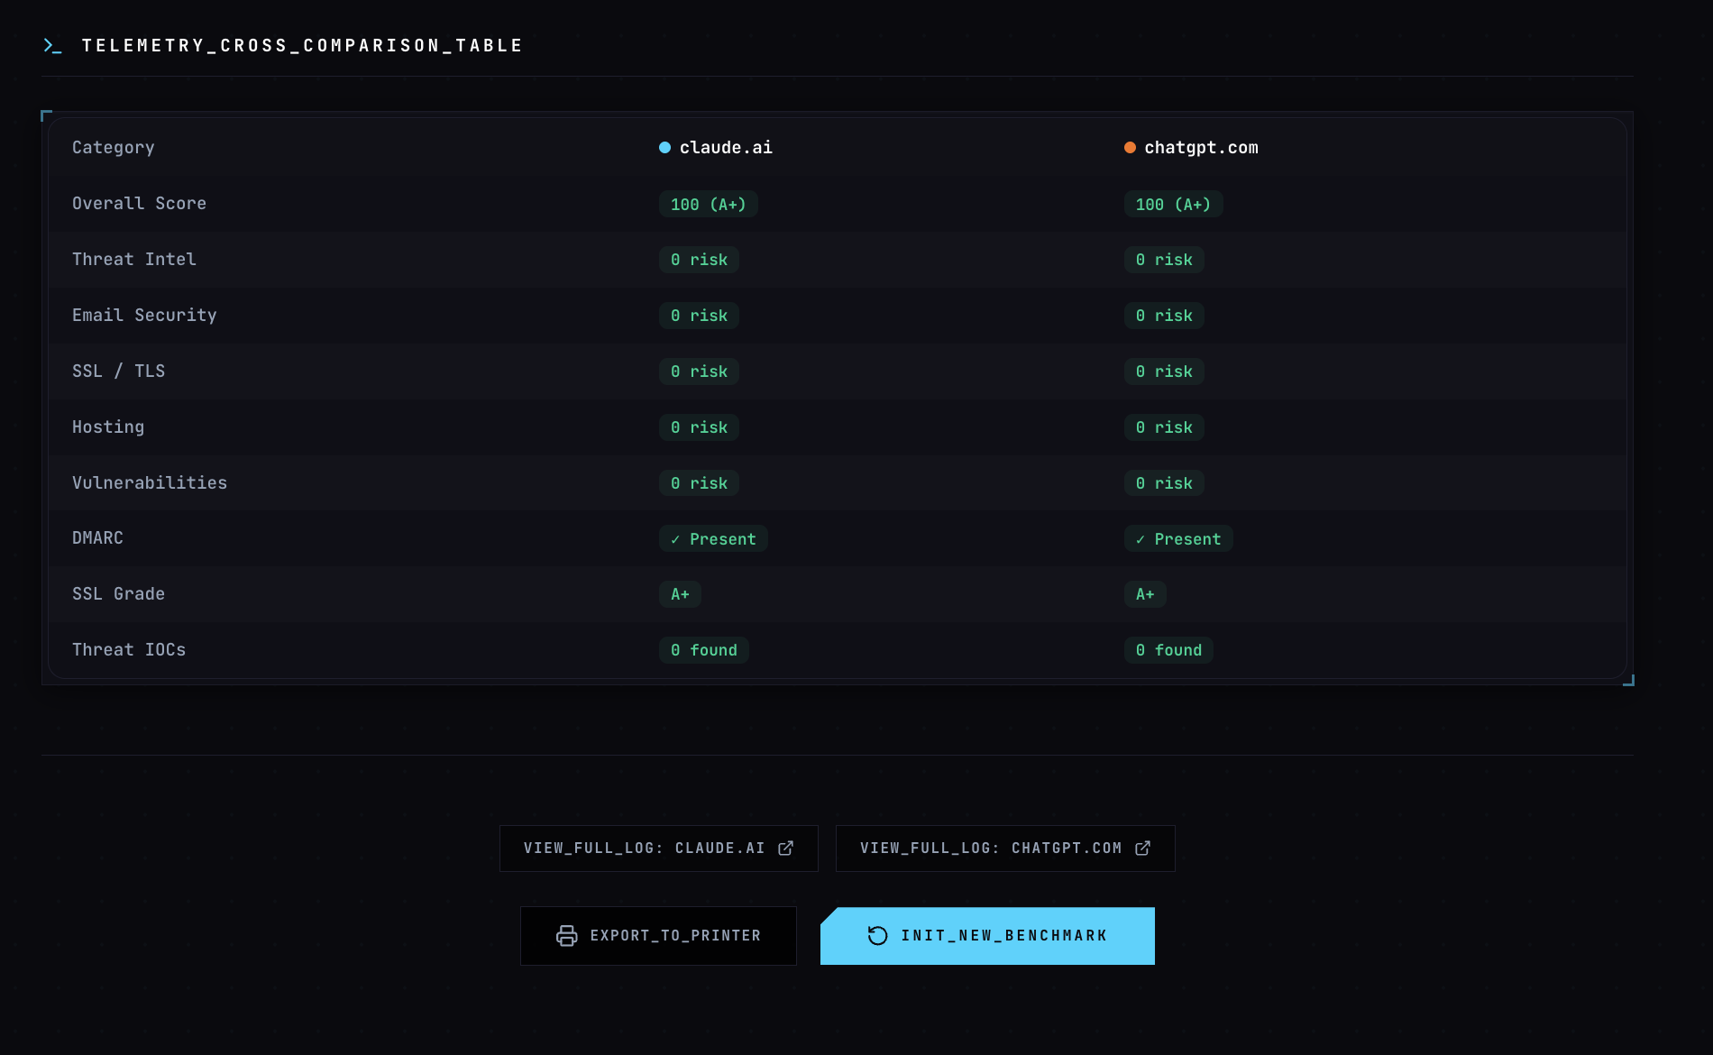Click chatgpt.com's DMARC Present badge
This screenshot has height=1055, width=1713.
coord(1178,539)
